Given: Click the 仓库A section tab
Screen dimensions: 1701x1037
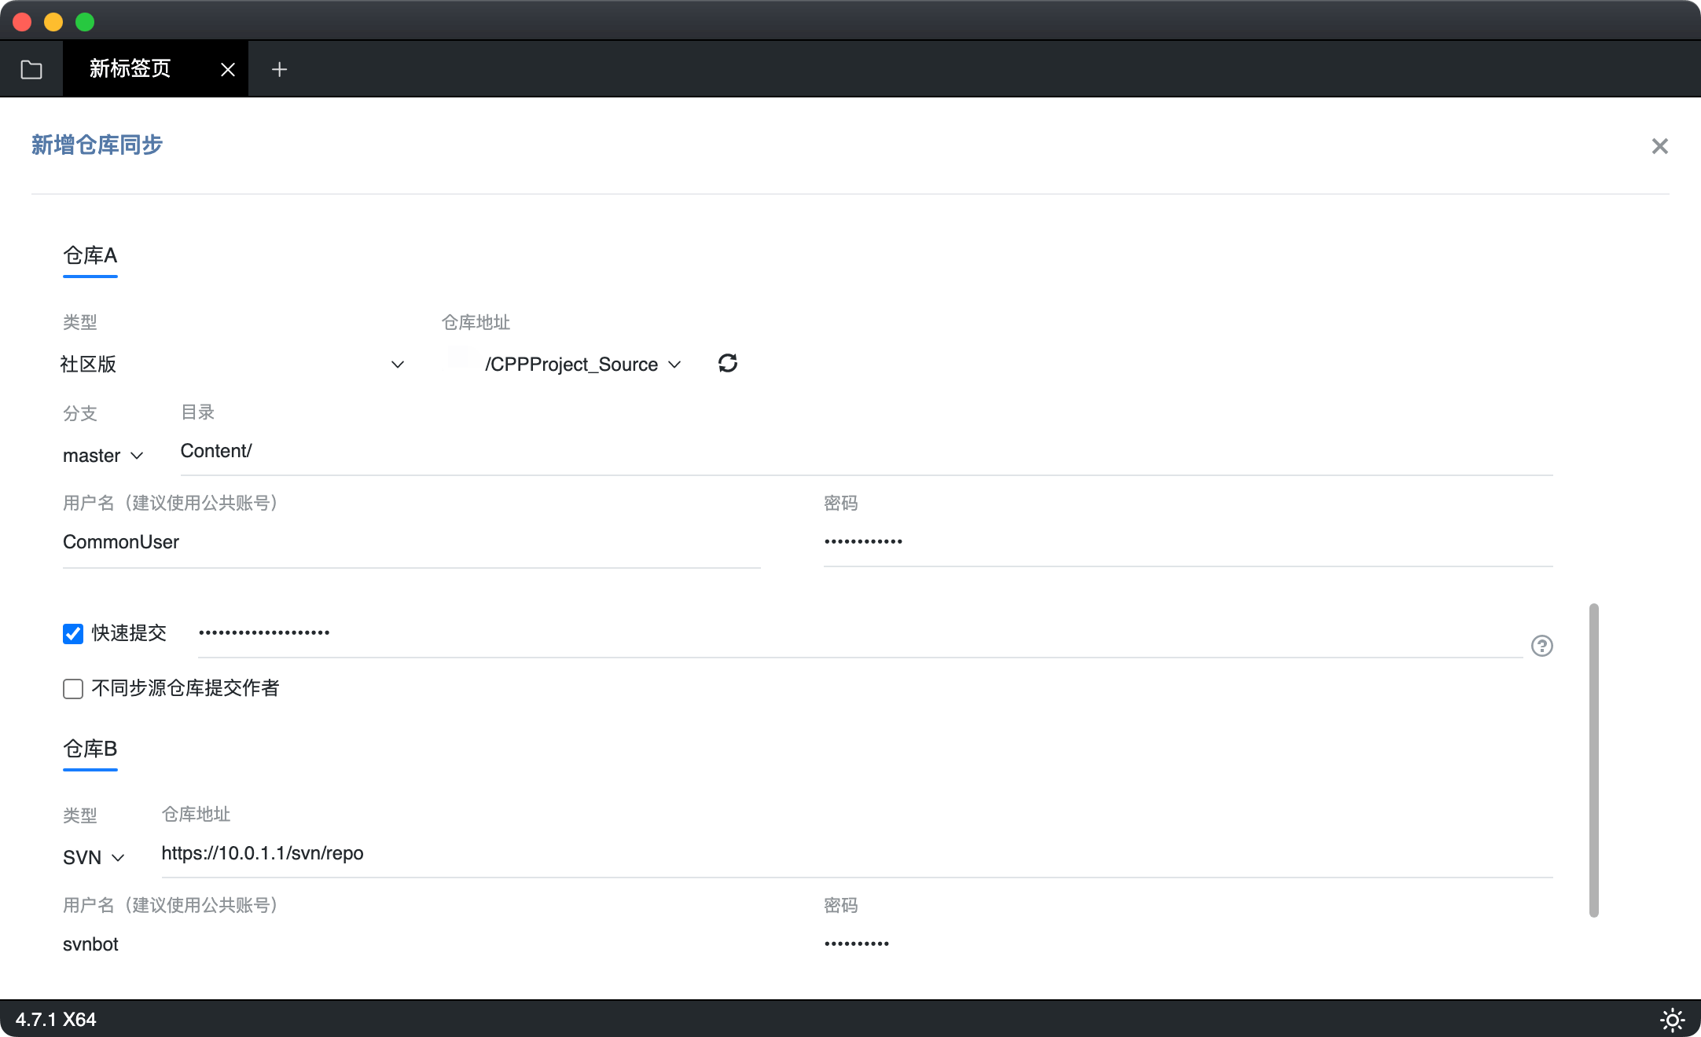Looking at the screenshot, I should click(90, 256).
